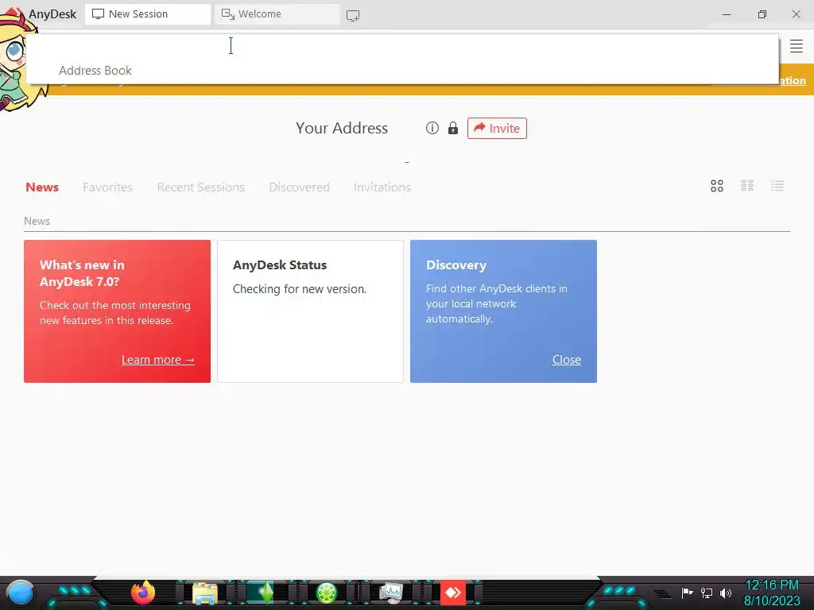Open What's new in AnyDesk 7.0 card
Screen dimensions: 814x610
(x=118, y=311)
